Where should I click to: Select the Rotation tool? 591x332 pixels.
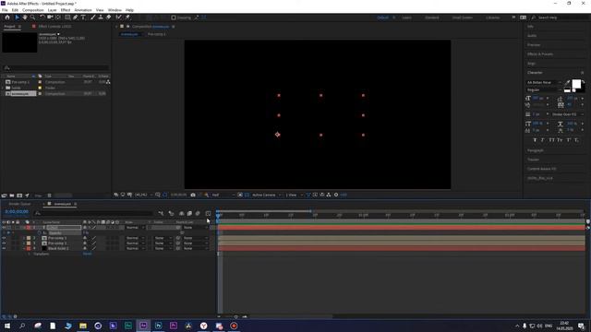[42, 18]
